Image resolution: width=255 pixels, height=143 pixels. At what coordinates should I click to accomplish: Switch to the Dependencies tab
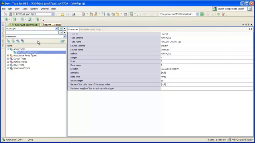coord(87,29)
